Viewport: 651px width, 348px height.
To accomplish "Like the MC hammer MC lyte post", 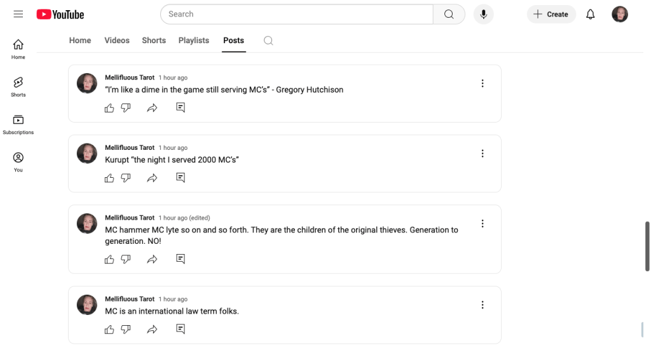I will pyautogui.click(x=109, y=259).
